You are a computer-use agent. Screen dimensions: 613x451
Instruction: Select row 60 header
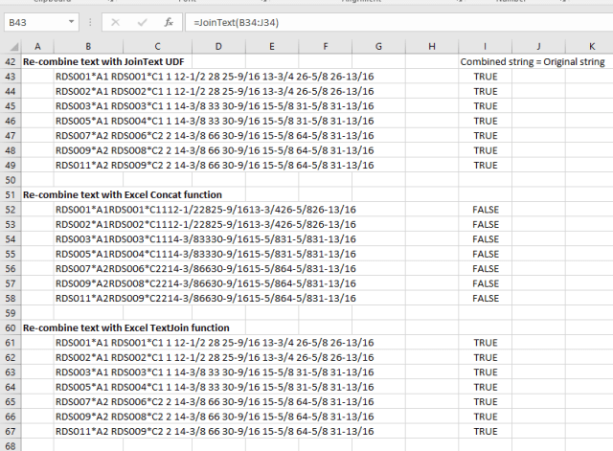coord(10,327)
